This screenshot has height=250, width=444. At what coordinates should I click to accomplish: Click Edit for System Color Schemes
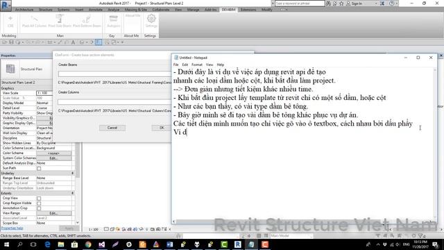(53, 158)
